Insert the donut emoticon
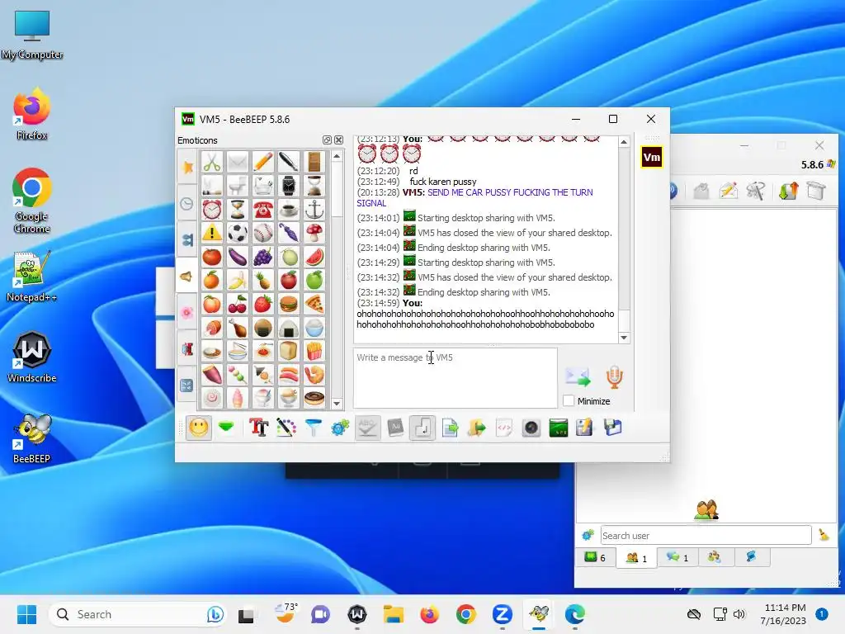 click(314, 399)
